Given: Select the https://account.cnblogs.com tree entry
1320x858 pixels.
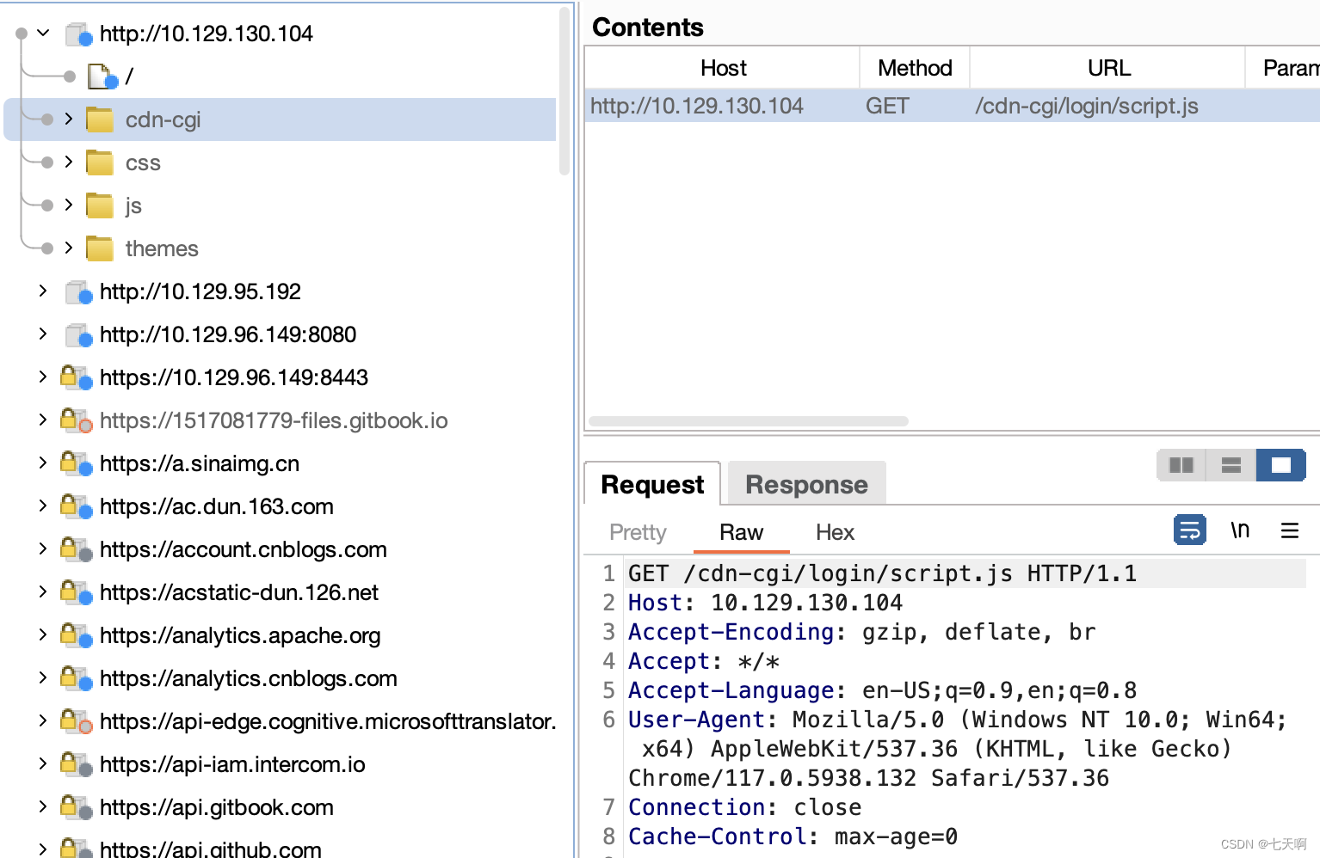Looking at the screenshot, I should tap(244, 549).
